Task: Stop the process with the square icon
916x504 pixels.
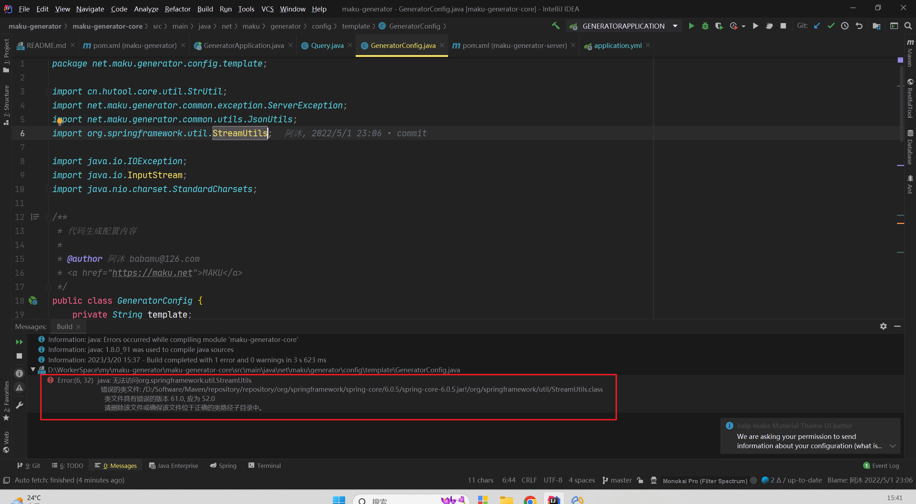Action: point(783,26)
